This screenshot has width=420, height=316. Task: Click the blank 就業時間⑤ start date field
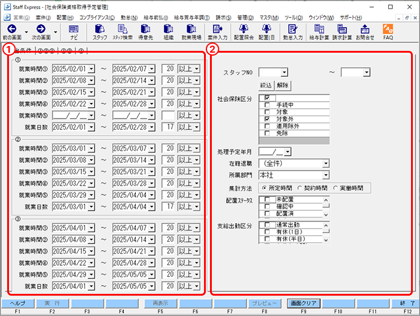coord(70,116)
